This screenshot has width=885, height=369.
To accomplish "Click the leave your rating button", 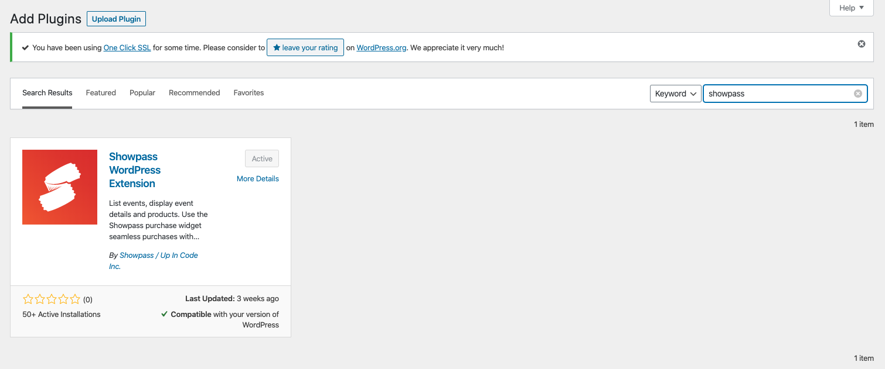I will (305, 48).
